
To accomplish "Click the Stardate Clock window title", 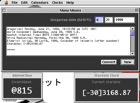I will [x=107, y=76].
